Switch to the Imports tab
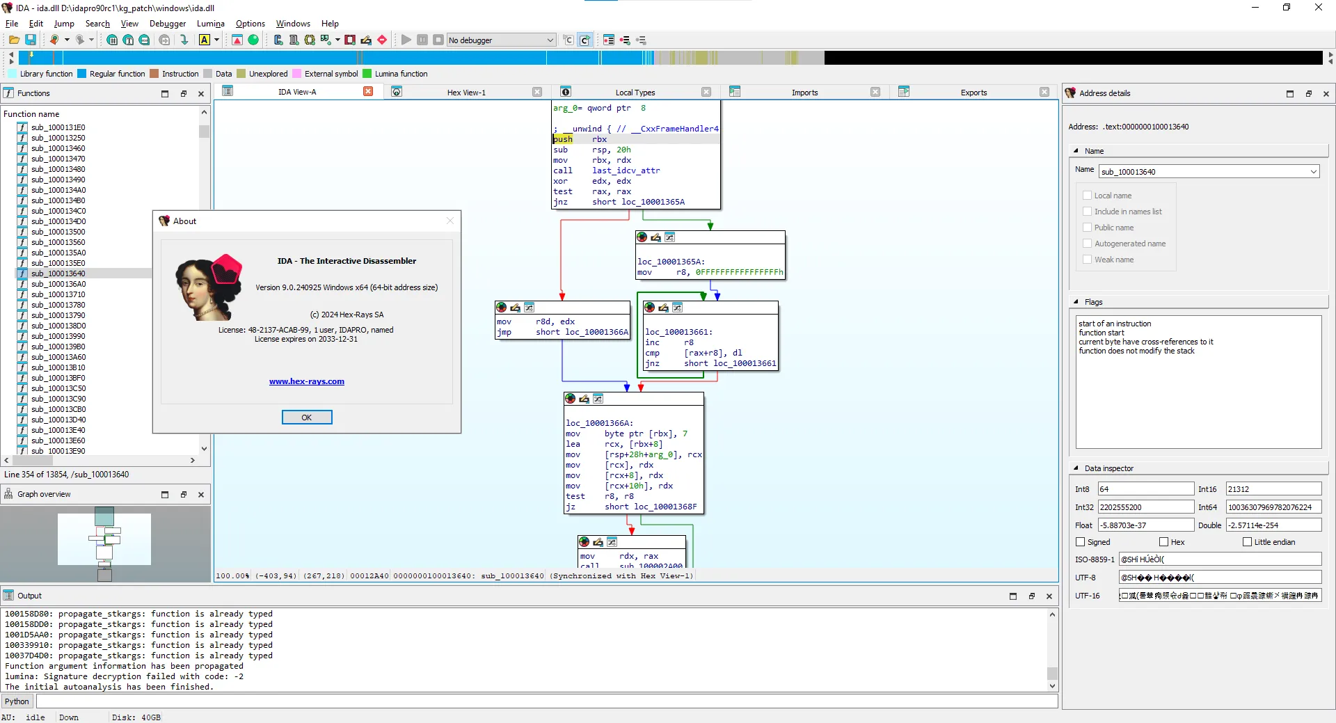Image resolution: width=1336 pixels, height=723 pixels. [x=804, y=93]
